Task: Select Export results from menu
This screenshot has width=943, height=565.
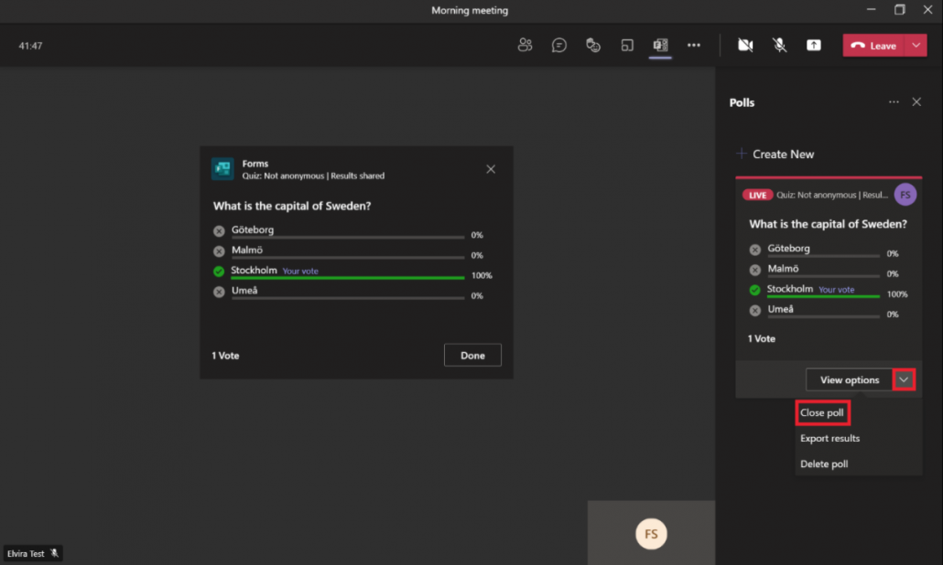Action: pyautogui.click(x=830, y=438)
